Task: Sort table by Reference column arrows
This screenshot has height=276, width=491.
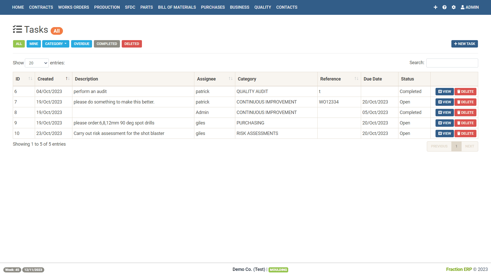Action: point(356,79)
